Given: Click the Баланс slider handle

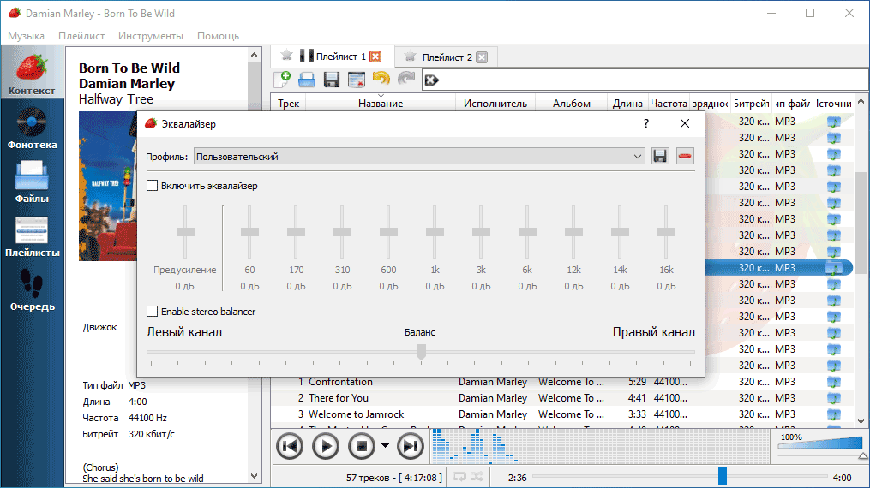Looking at the screenshot, I should coord(421,352).
